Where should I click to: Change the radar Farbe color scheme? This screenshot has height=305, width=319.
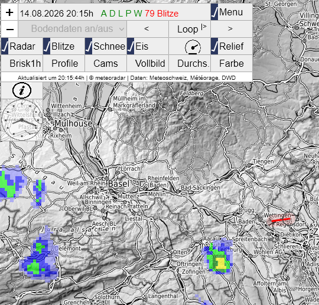coord(232,63)
